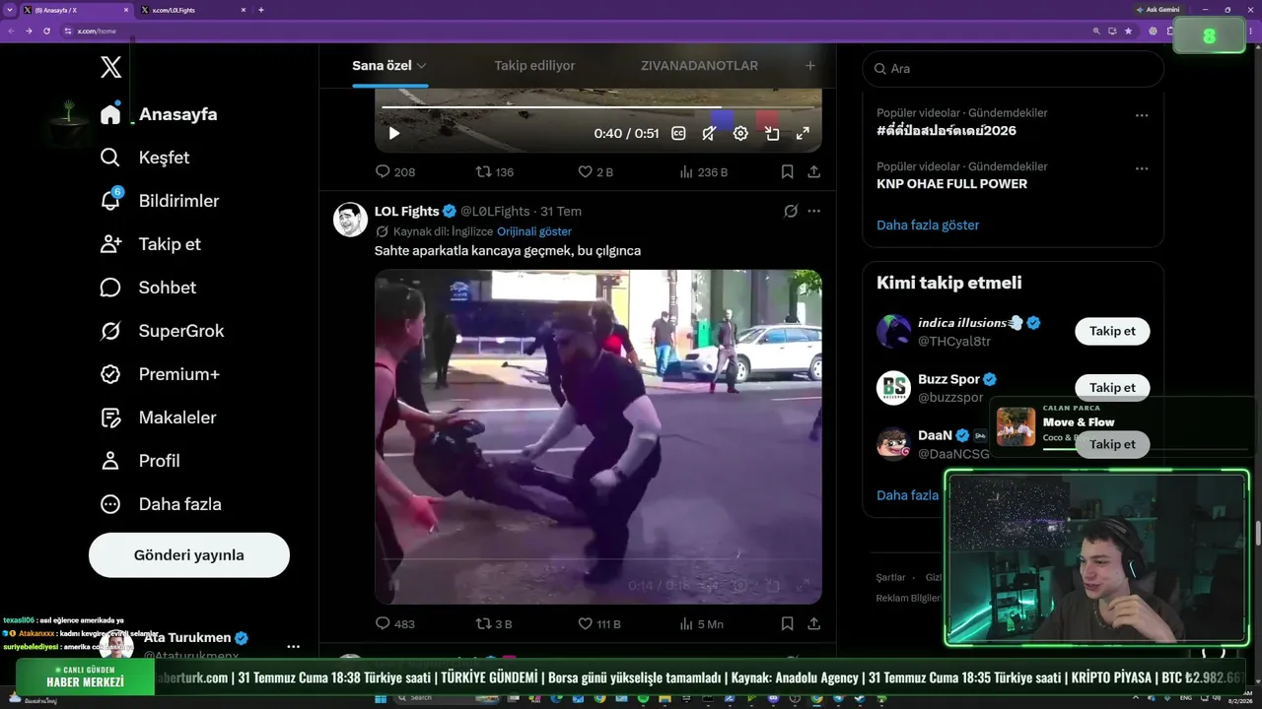Switch to the ZIVANADANOTLAR tab
The height and width of the screenshot is (709, 1262).
click(x=699, y=66)
